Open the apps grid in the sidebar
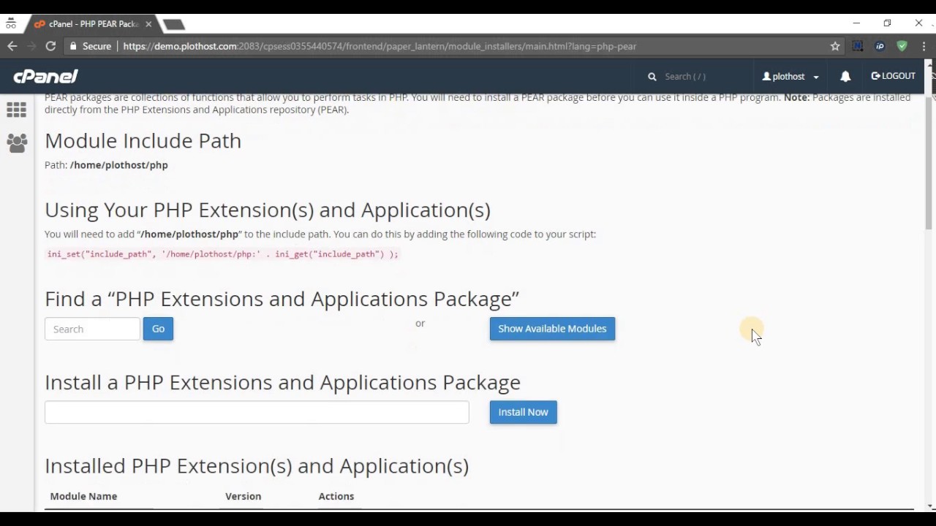The height and width of the screenshot is (526, 936). (16, 110)
